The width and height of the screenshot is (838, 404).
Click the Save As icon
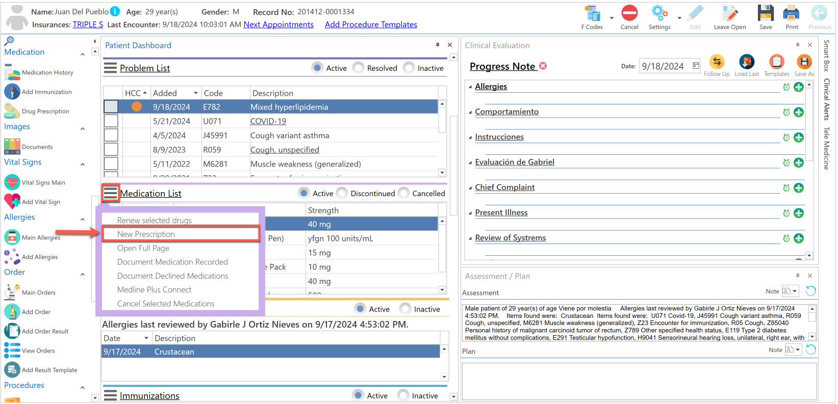[x=804, y=62]
